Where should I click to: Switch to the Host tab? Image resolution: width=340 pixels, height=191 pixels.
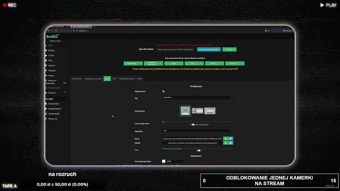point(114,79)
